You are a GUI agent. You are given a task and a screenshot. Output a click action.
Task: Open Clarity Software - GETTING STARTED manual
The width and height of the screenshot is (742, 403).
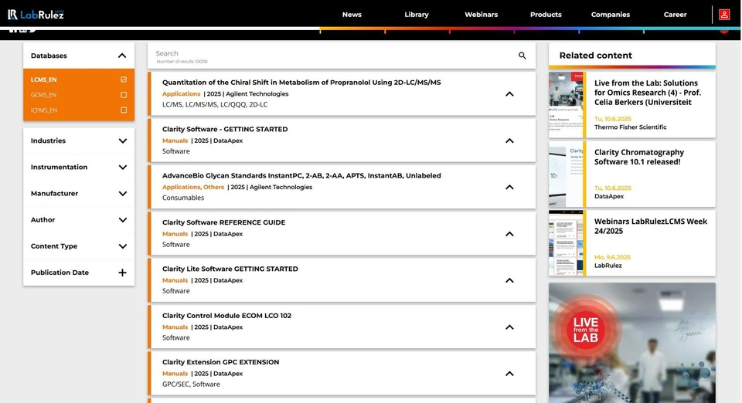coord(225,129)
